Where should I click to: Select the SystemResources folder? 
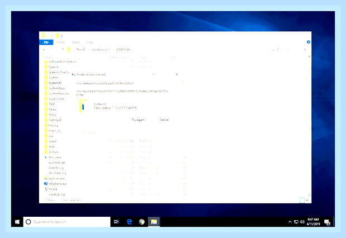point(56,93)
